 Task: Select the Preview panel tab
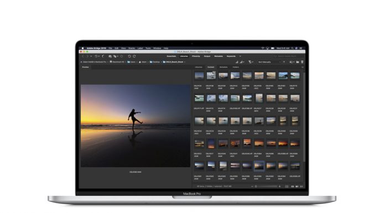85,67
